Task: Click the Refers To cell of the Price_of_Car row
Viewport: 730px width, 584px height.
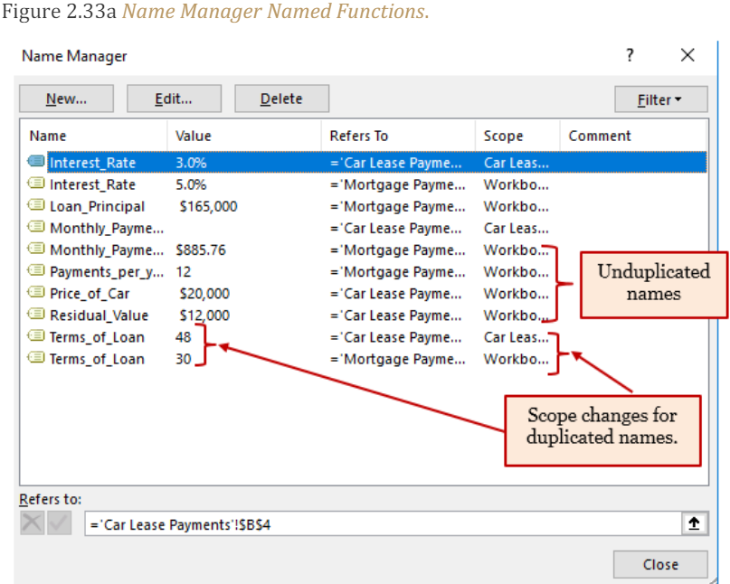Action: coord(395,294)
